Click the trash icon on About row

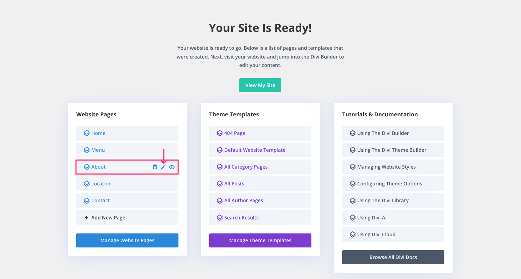pos(155,167)
